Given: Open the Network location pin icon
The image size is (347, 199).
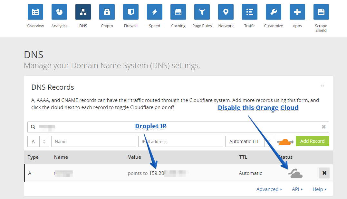Looking at the screenshot, I should pos(226,12).
